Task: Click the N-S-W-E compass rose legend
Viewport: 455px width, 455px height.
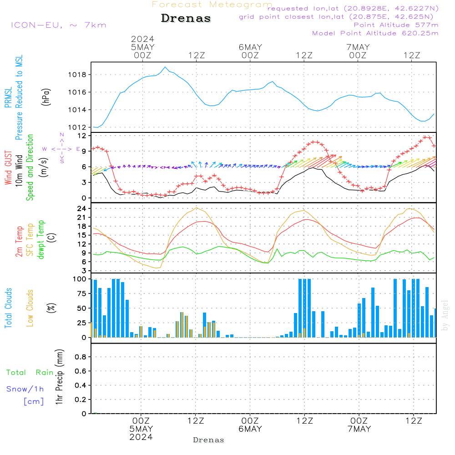Action: click(61, 149)
